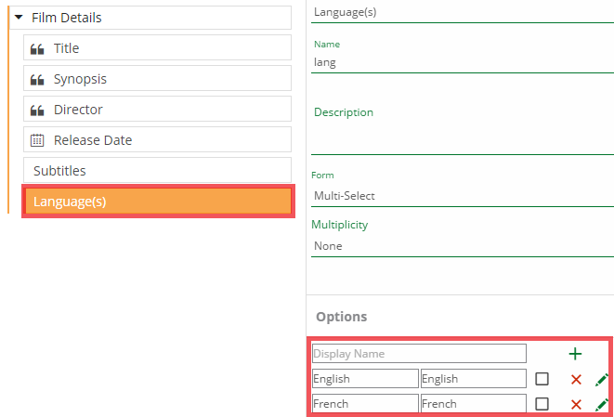Click the green plus add option icon
Image resolution: width=614 pixels, height=417 pixels.
coord(575,354)
